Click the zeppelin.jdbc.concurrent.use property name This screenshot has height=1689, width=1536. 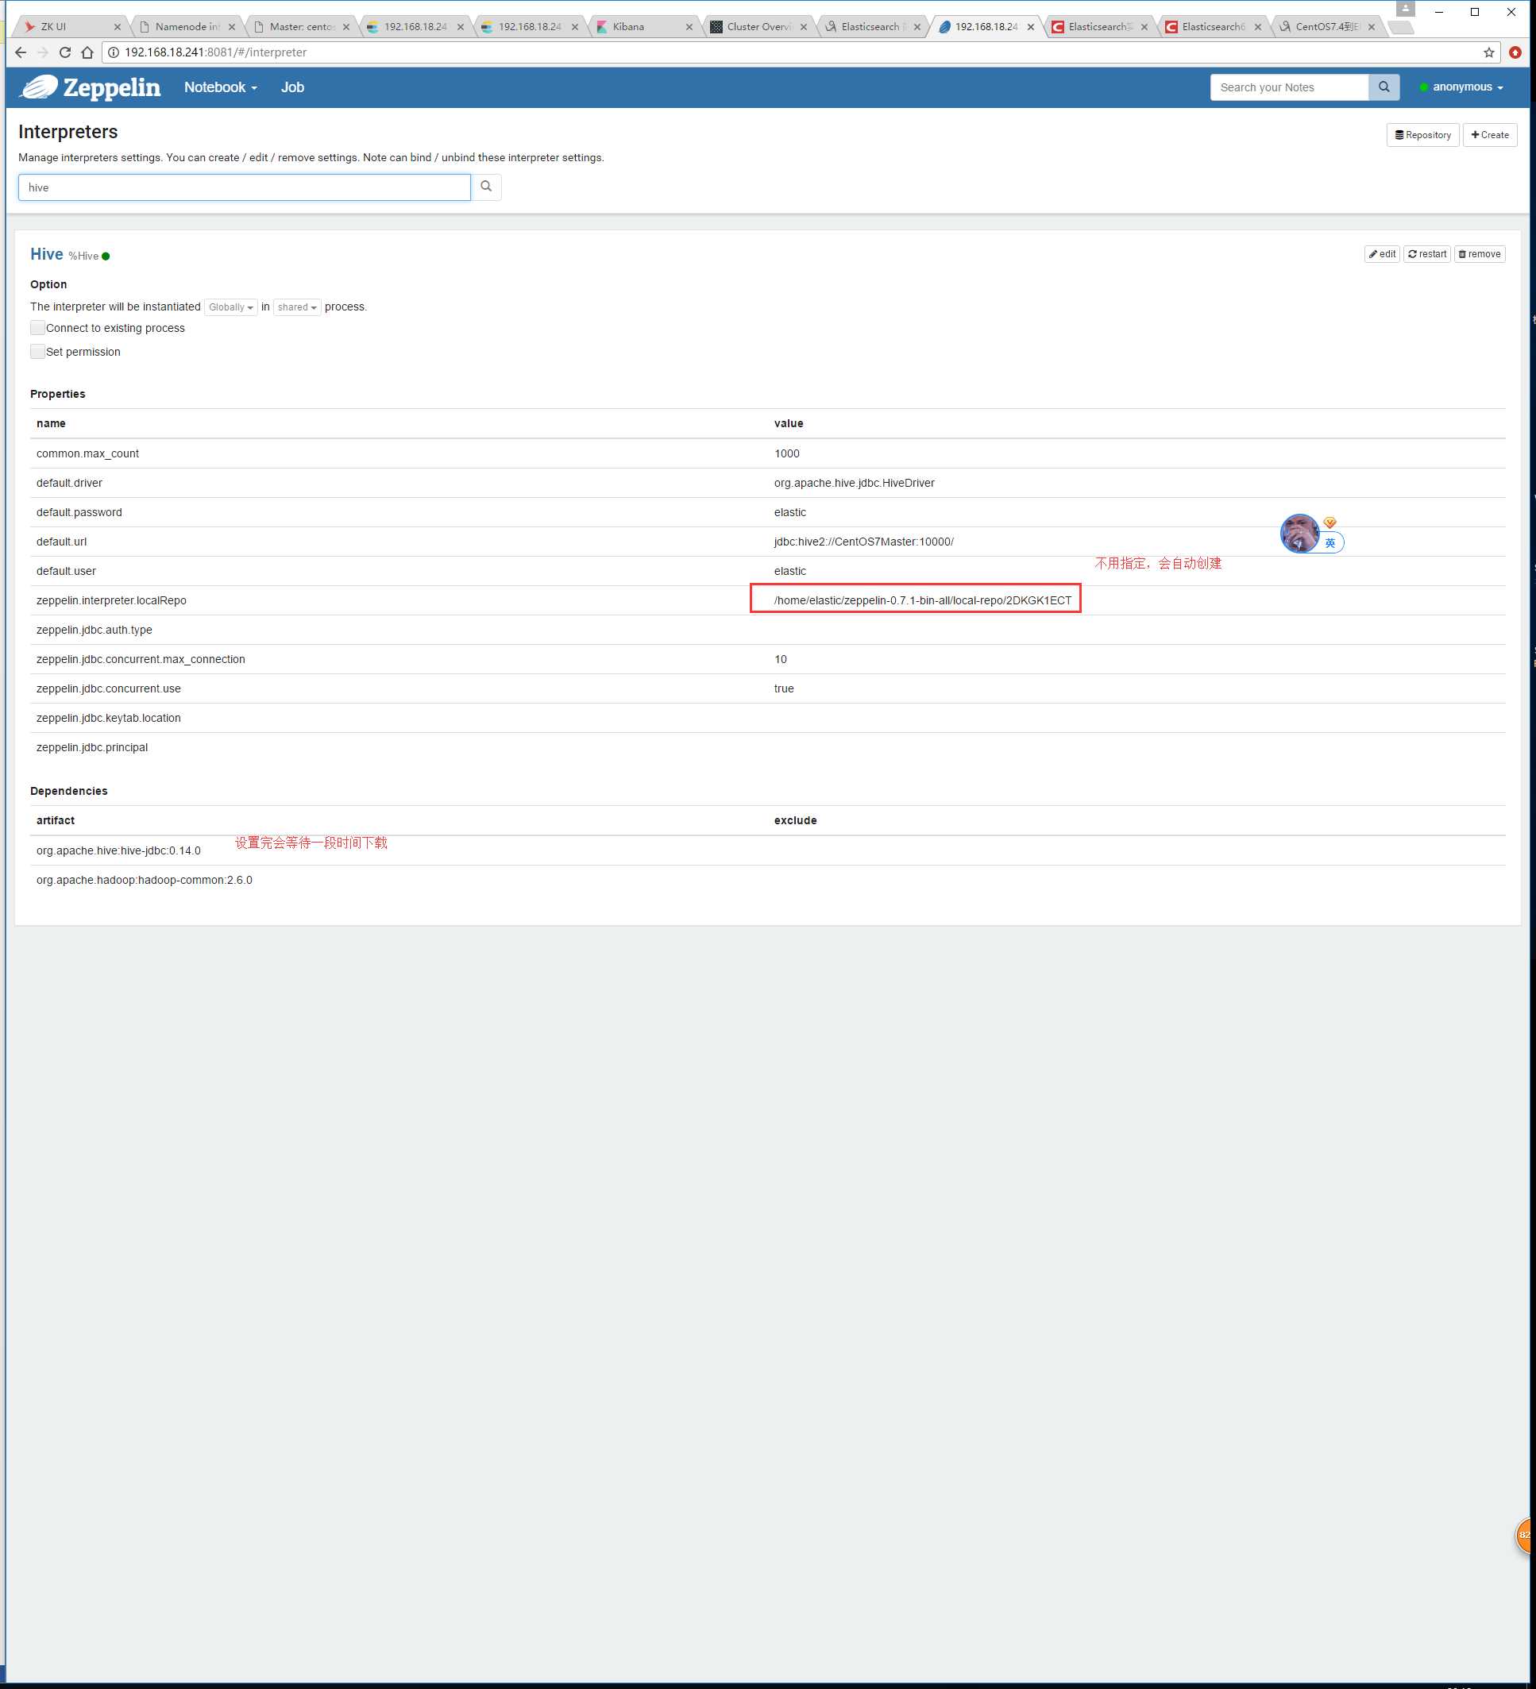point(108,688)
